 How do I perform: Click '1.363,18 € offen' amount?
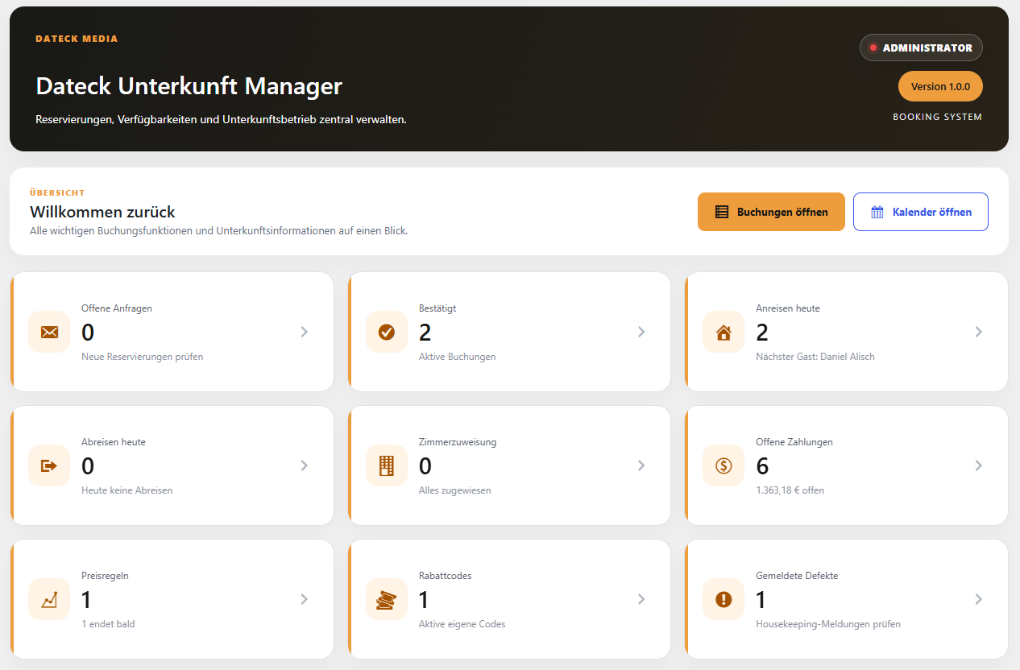790,490
